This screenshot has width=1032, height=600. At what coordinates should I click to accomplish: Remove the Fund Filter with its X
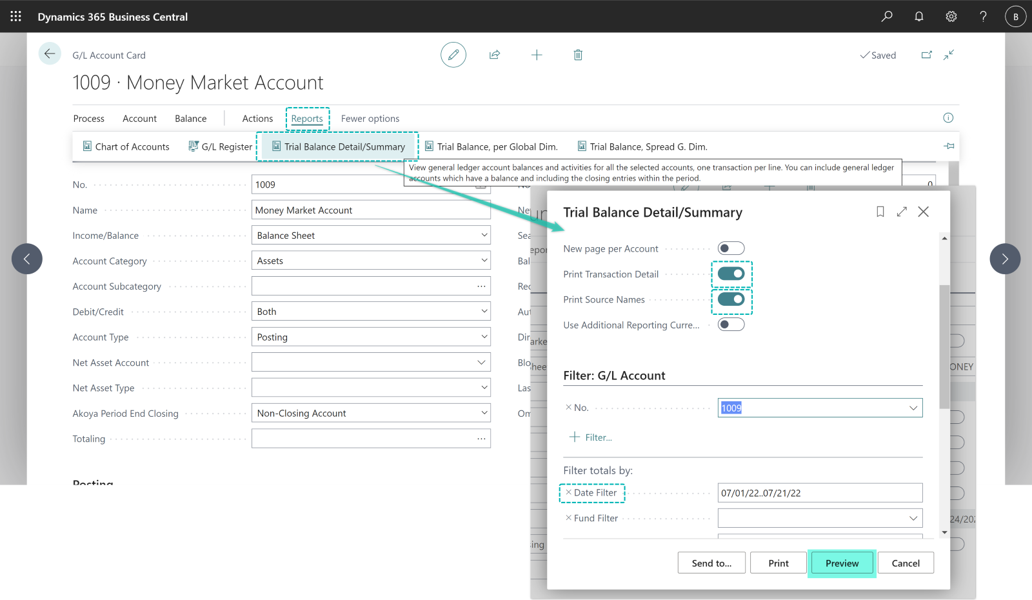point(568,517)
